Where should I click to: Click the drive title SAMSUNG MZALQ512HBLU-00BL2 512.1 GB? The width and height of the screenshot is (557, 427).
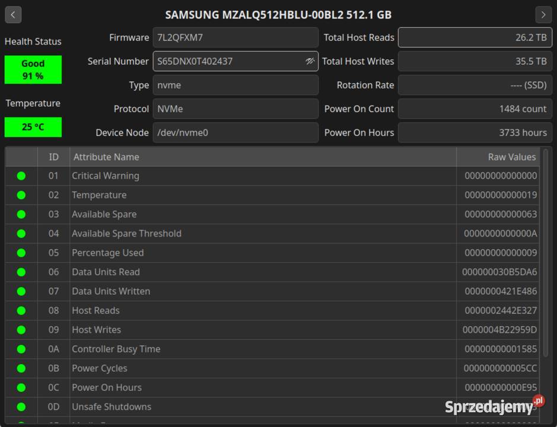coord(278,15)
